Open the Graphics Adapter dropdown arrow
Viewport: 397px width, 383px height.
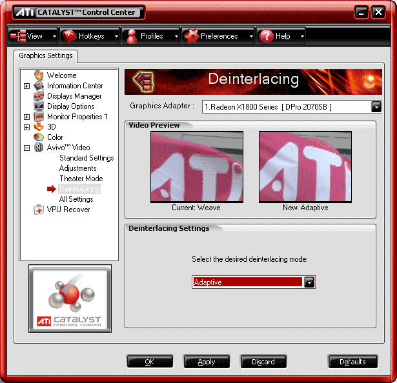pos(376,107)
